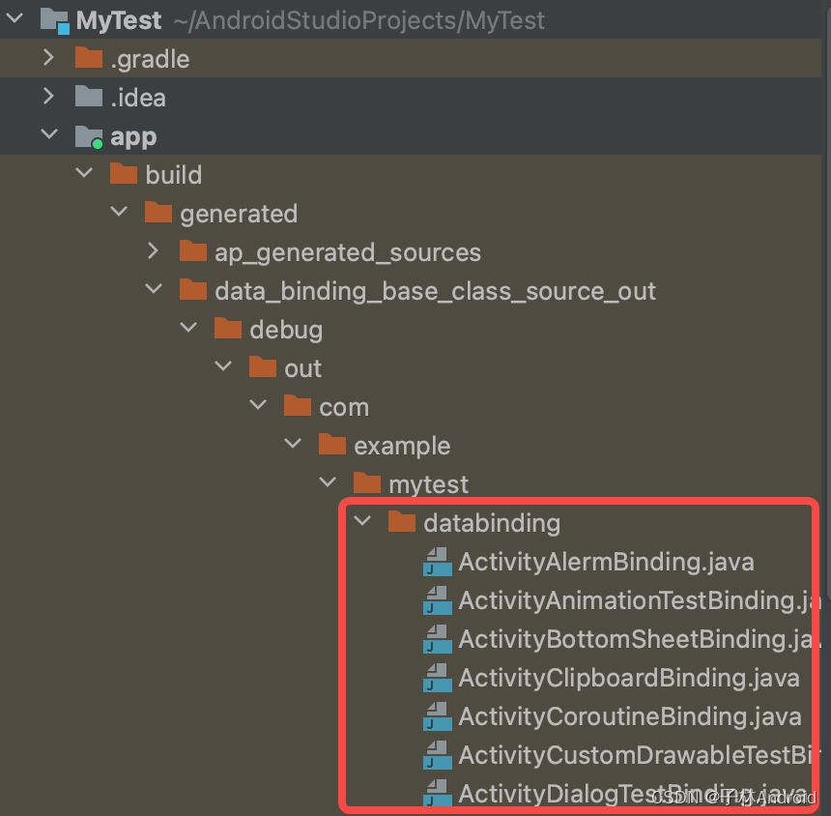Click the generated folder icon
831x816 pixels.
158,212
